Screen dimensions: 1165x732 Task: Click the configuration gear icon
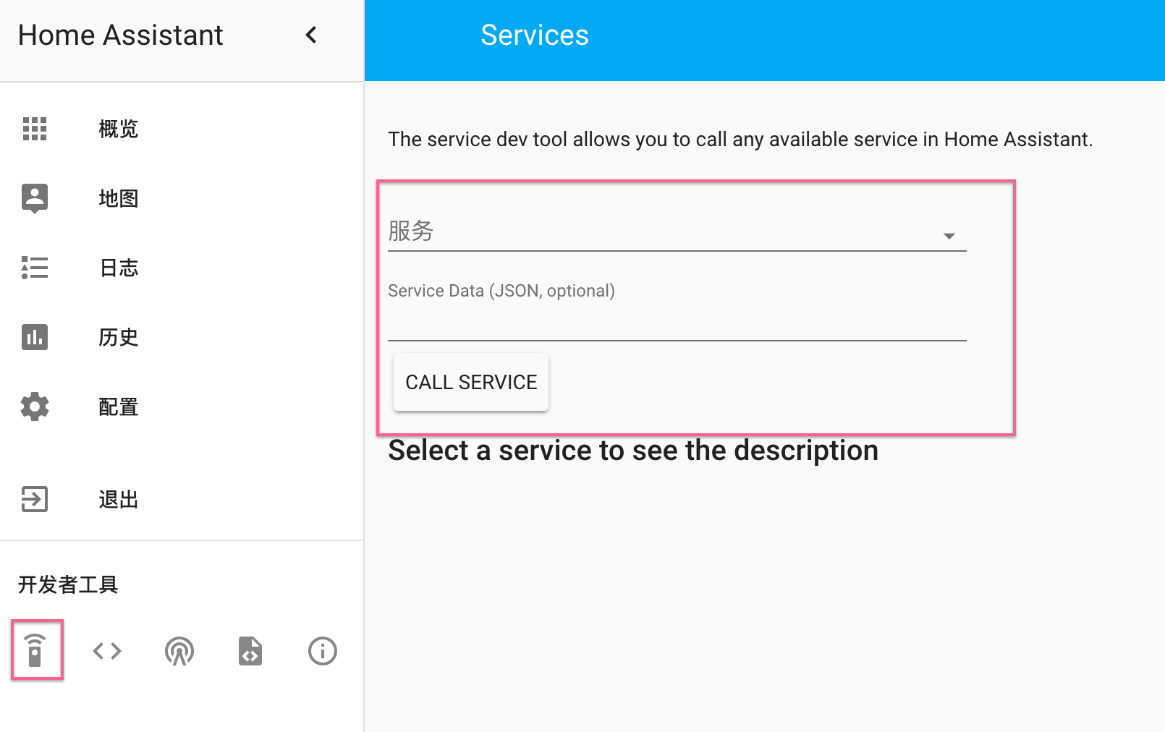coord(35,407)
